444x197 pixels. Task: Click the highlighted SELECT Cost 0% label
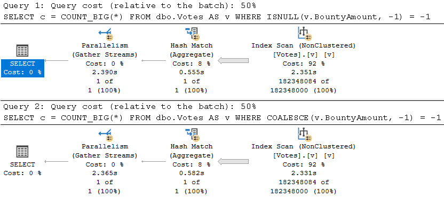click(22, 68)
